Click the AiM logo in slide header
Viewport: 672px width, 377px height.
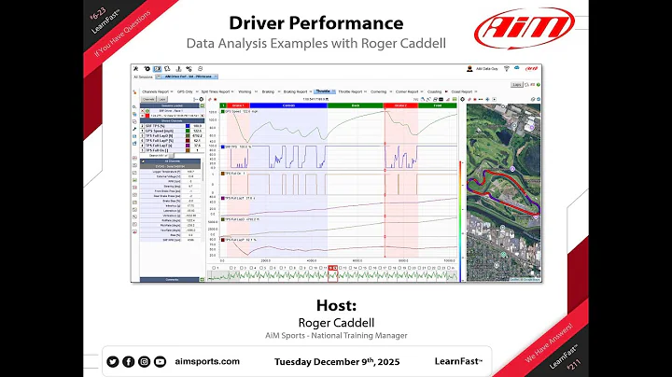[x=525, y=28]
